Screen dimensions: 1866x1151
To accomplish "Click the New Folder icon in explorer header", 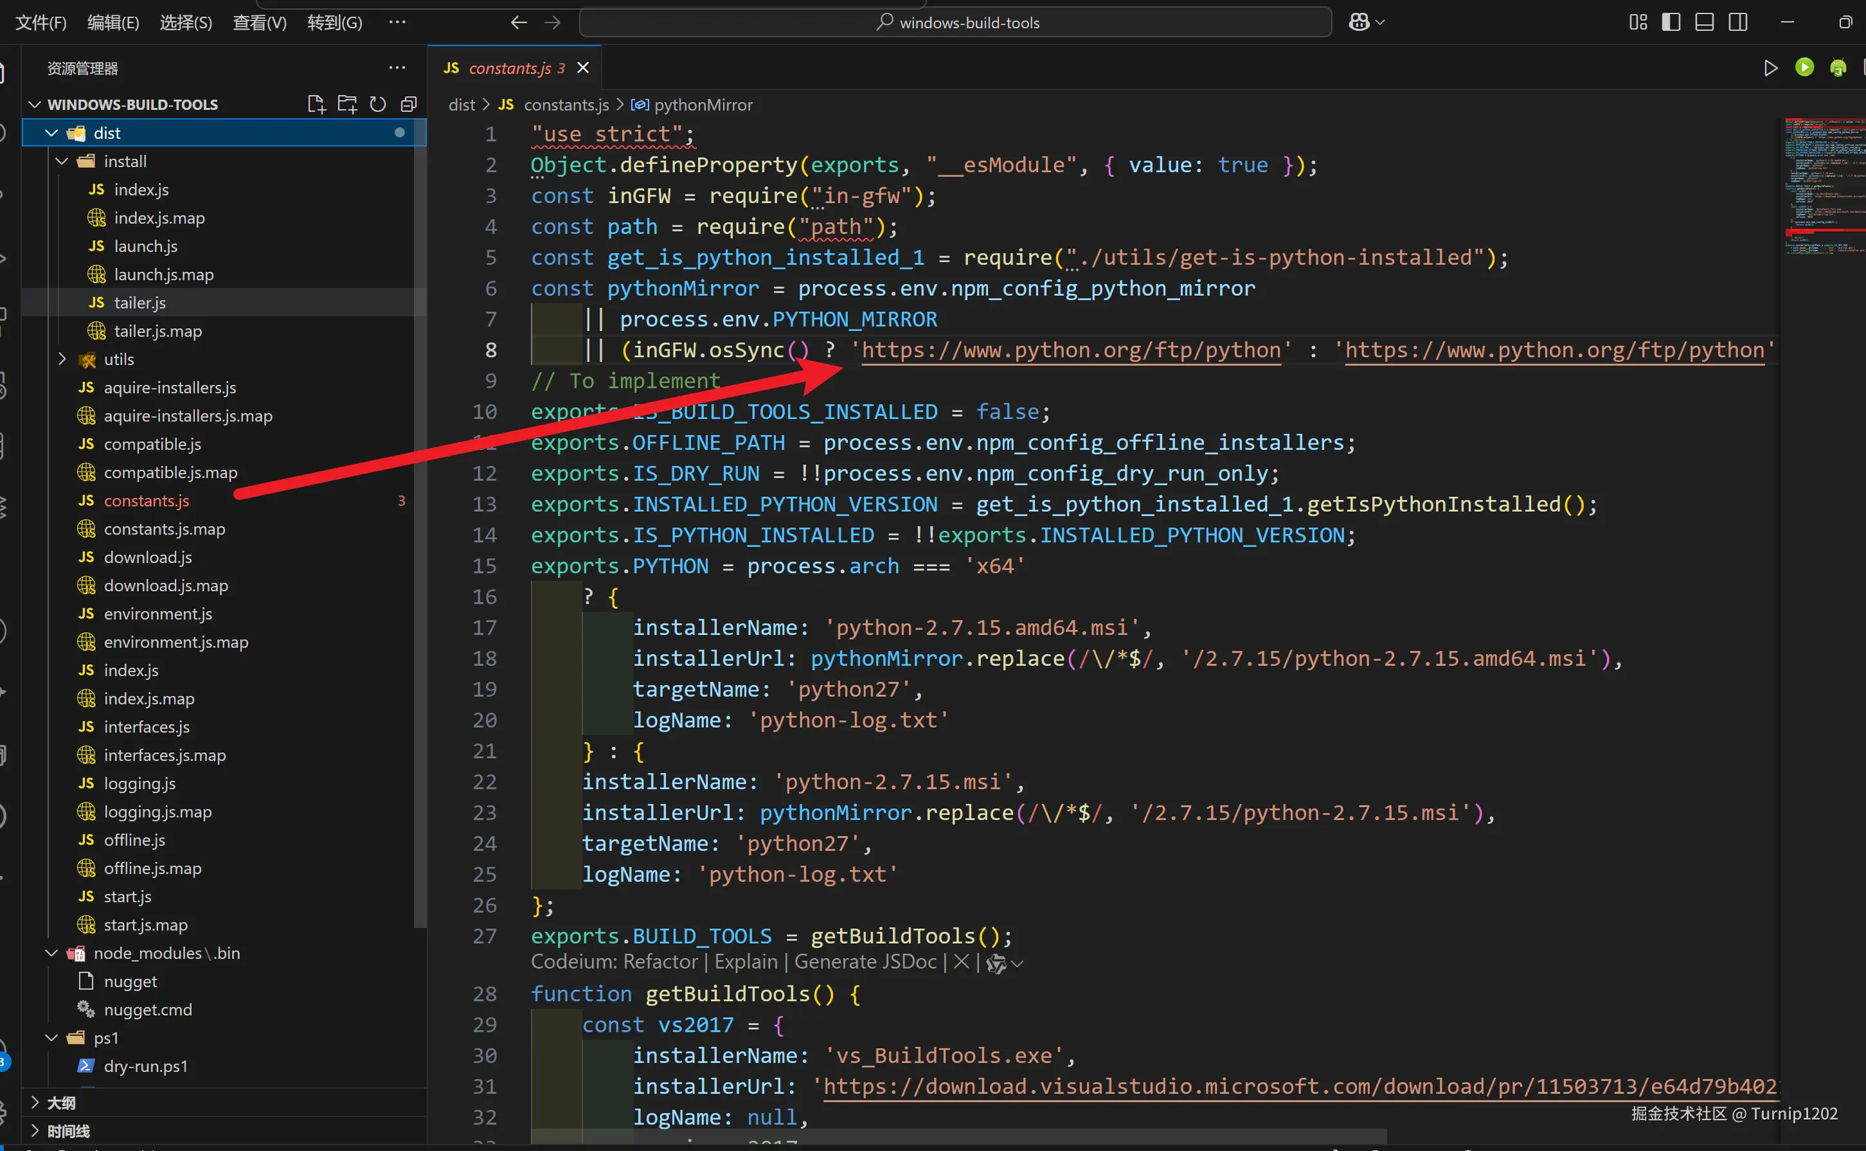I will 347,104.
